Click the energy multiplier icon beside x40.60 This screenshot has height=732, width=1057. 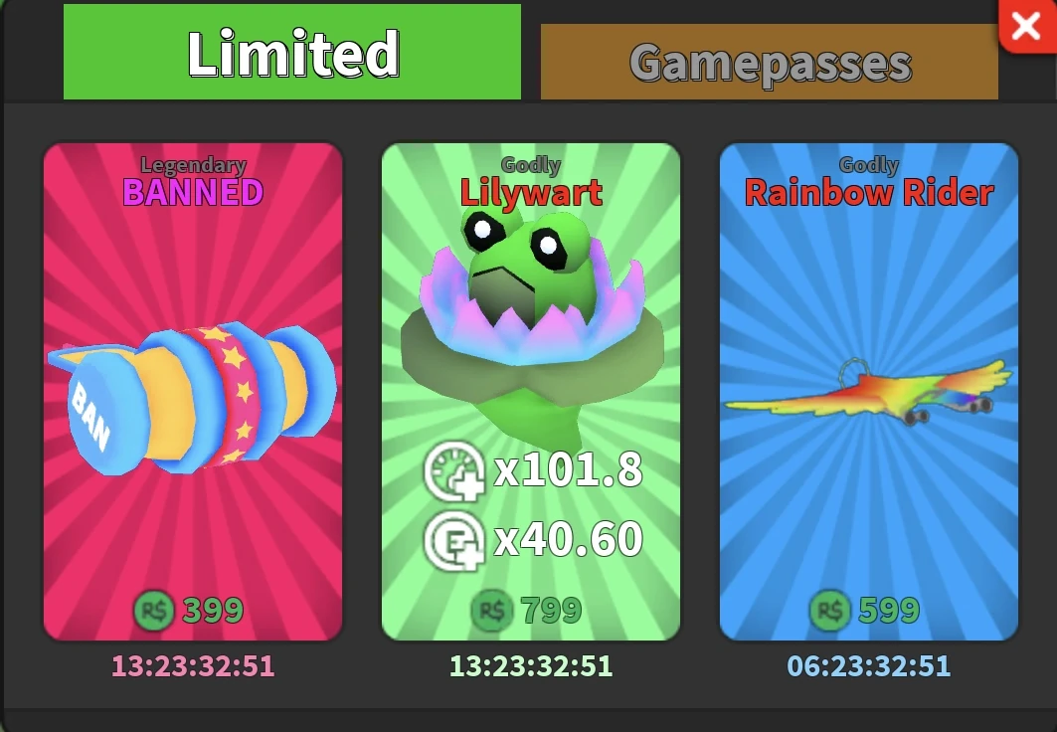(454, 541)
